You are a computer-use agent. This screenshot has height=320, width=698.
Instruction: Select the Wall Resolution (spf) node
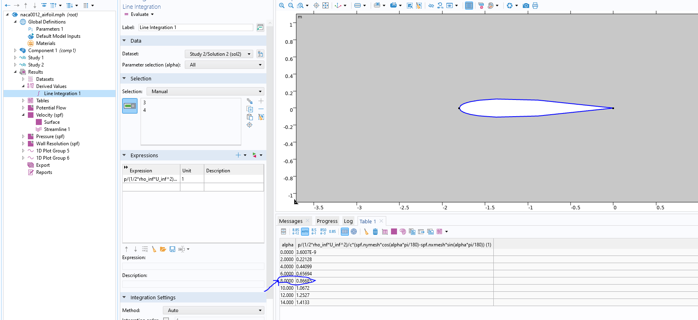(58, 144)
